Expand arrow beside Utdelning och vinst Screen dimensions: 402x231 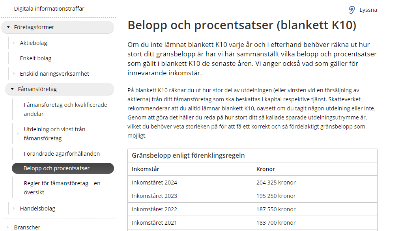tap(17, 134)
